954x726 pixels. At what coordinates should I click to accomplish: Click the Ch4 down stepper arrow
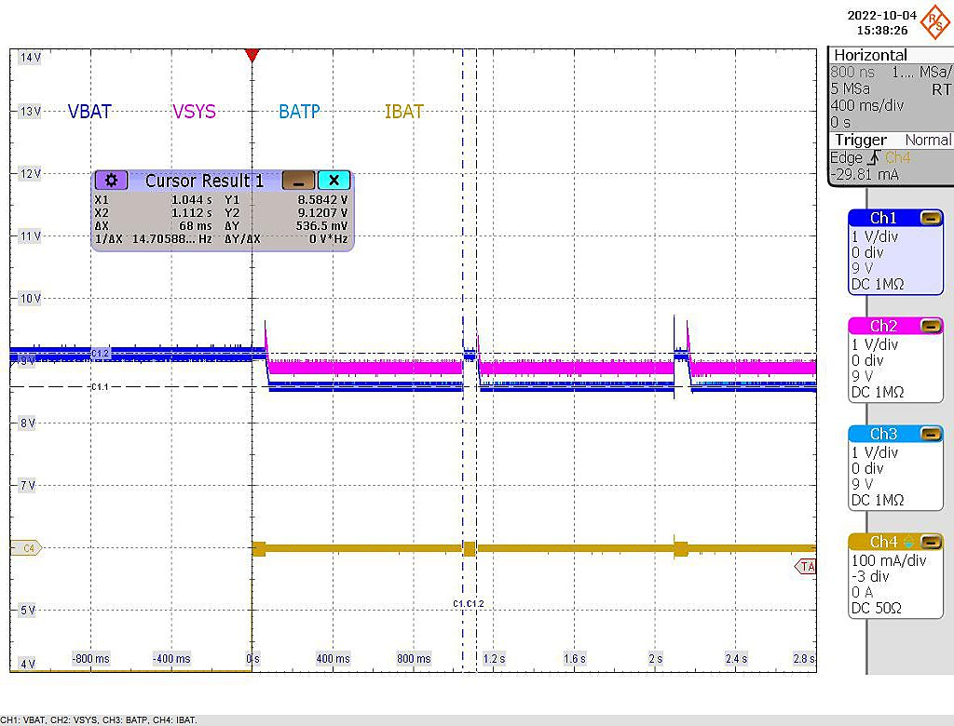point(908,545)
